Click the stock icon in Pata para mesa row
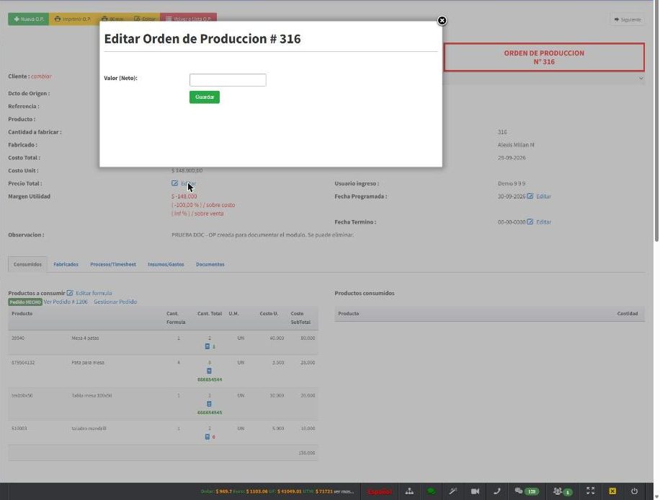Image resolution: width=660 pixels, height=500 pixels. pyautogui.click(x=209, y=371)
